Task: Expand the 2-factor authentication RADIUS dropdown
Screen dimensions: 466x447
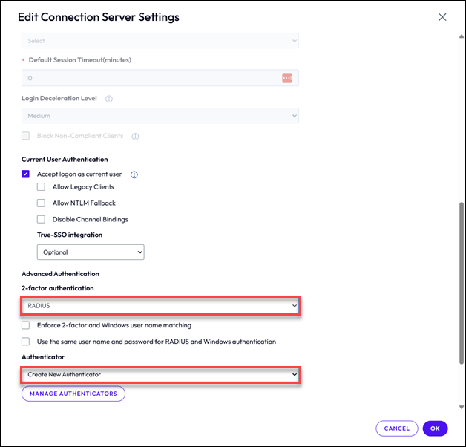Action: (160, 306)
